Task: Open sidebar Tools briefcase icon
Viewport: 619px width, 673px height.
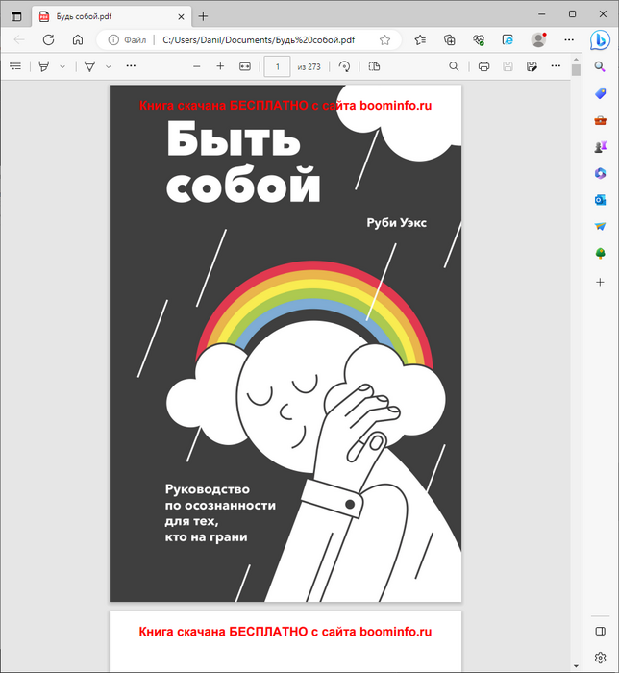Action: pyautogui.click(x=600, y=120)
